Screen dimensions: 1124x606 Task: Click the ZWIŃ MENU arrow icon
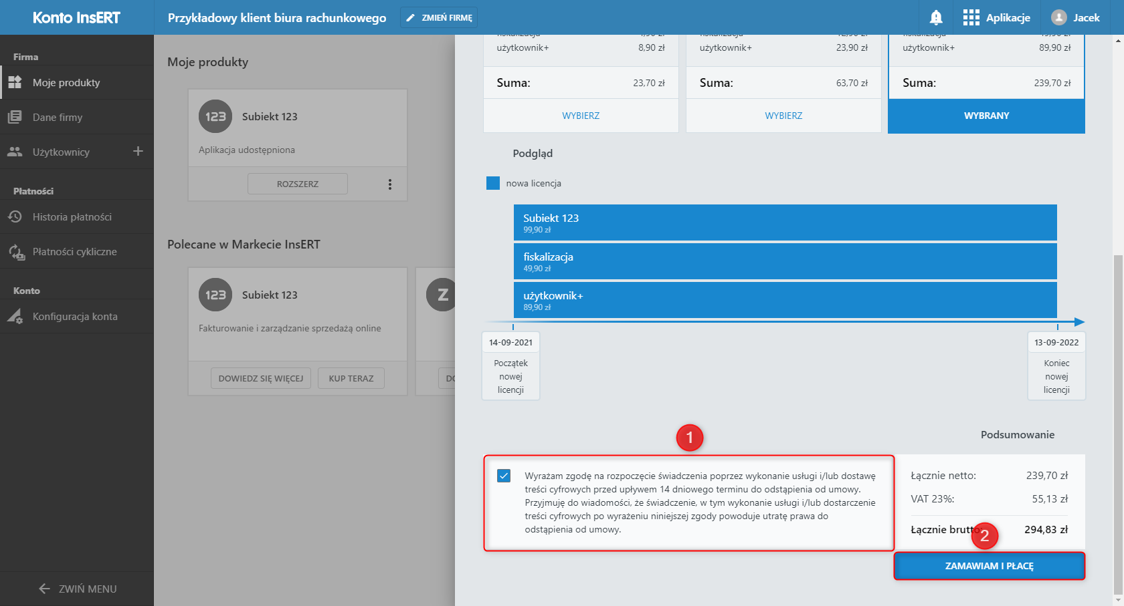coord(44,589)
